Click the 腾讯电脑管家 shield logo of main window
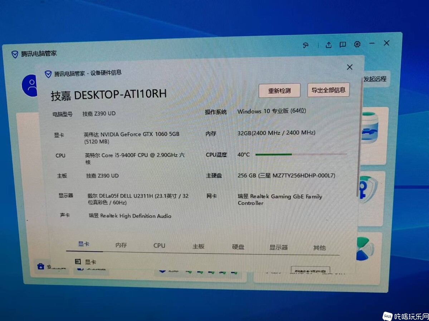Screen dimensions: 429x321 click(15, 54)
